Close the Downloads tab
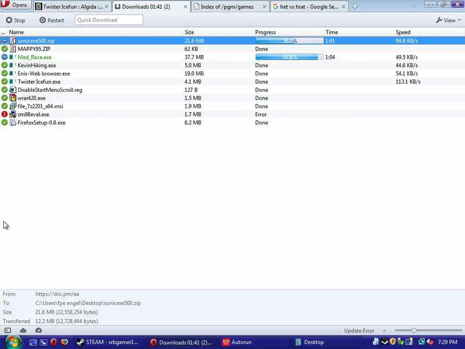Screen dimensions: 465x349 click(x=185, y=6)
